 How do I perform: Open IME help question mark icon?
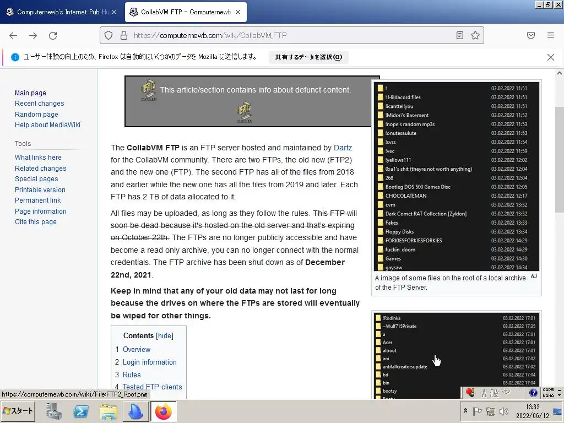533,393
